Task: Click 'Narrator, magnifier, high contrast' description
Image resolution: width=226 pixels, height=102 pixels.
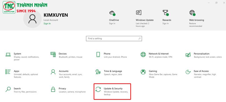Action: (x=205, y=76)
